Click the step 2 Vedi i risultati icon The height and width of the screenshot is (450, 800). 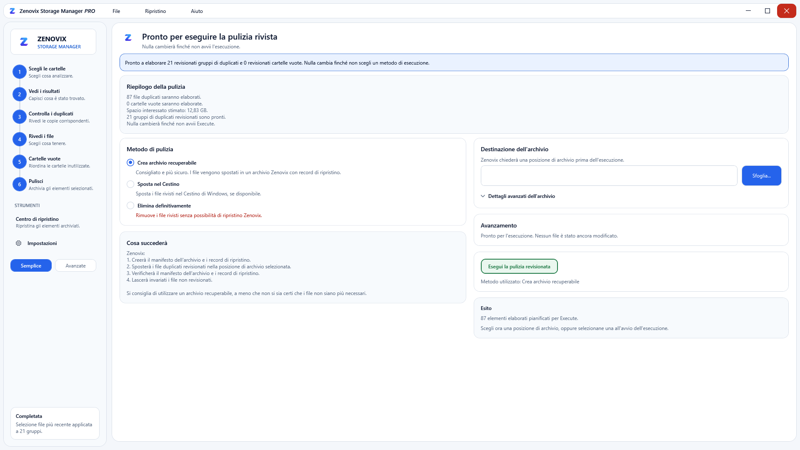(x=20, y=95)
